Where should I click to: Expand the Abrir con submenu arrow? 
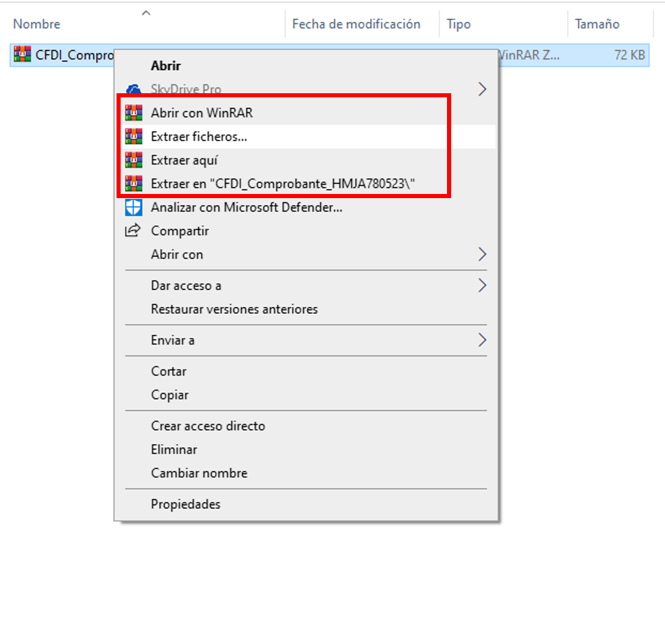(482, 254)
